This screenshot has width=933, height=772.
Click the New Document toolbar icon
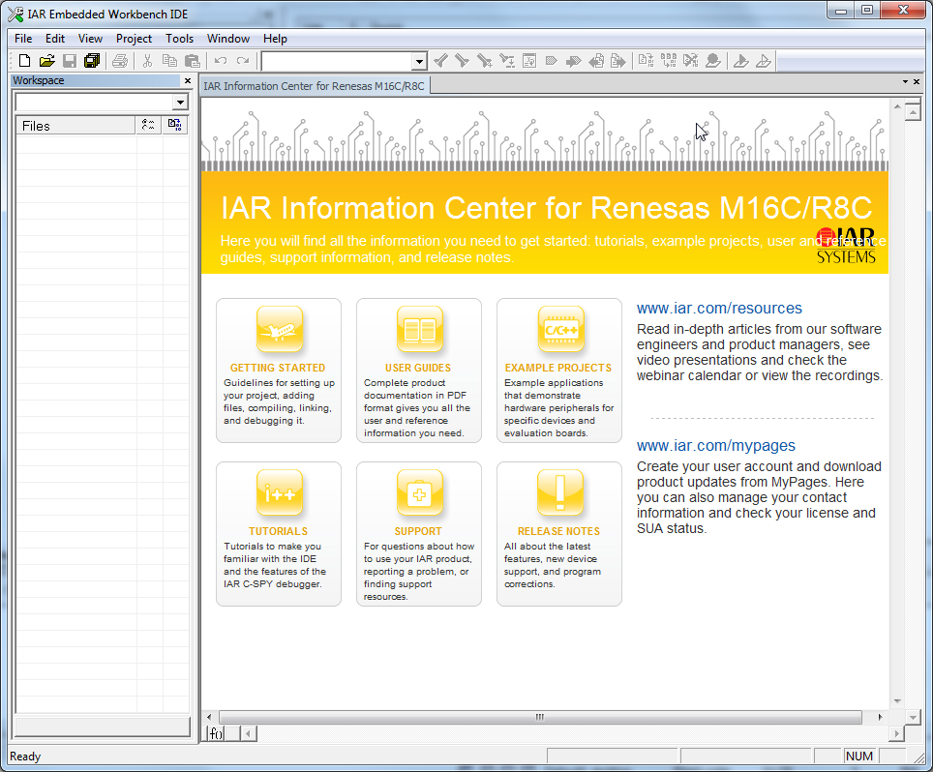[x=25, y=61]
